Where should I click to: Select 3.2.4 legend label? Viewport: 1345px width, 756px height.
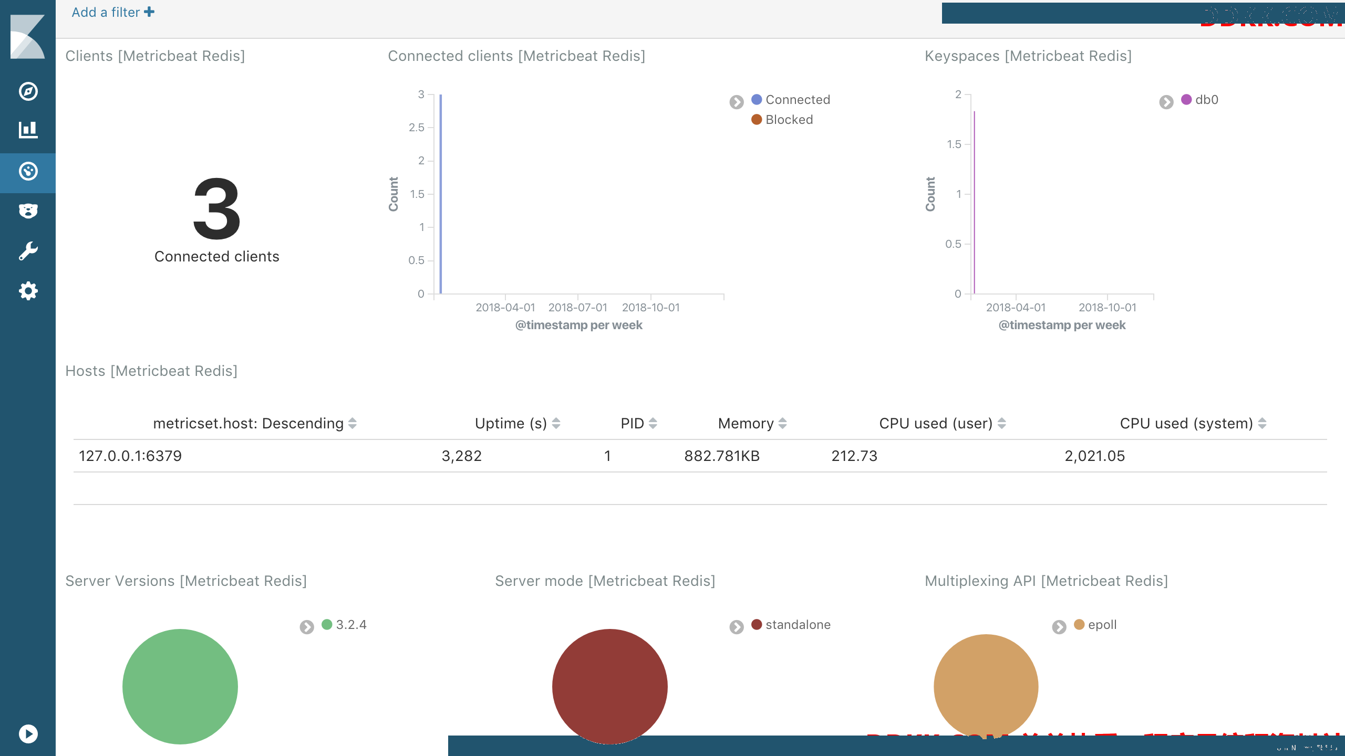point(351,625)
